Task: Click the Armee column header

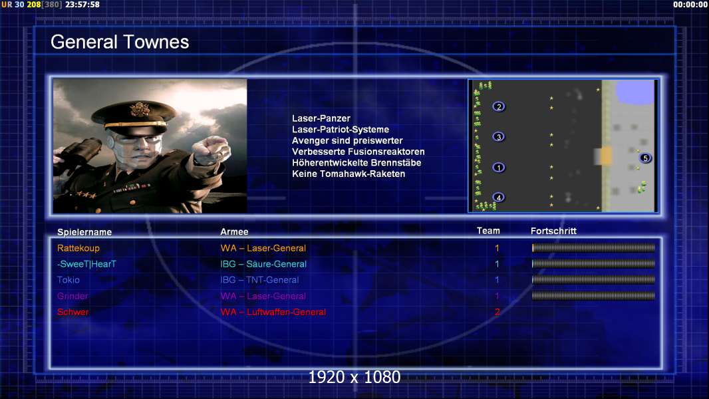Action: point(234,231)
